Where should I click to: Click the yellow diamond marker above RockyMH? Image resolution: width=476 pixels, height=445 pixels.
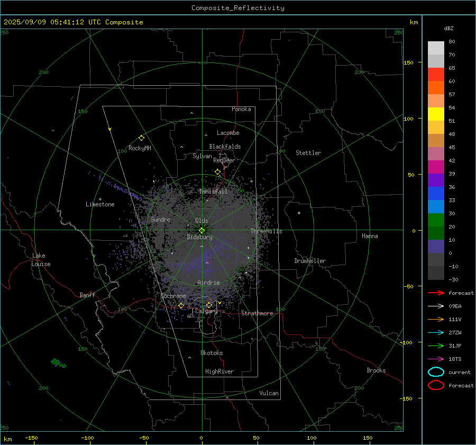[x=141, y=138]
